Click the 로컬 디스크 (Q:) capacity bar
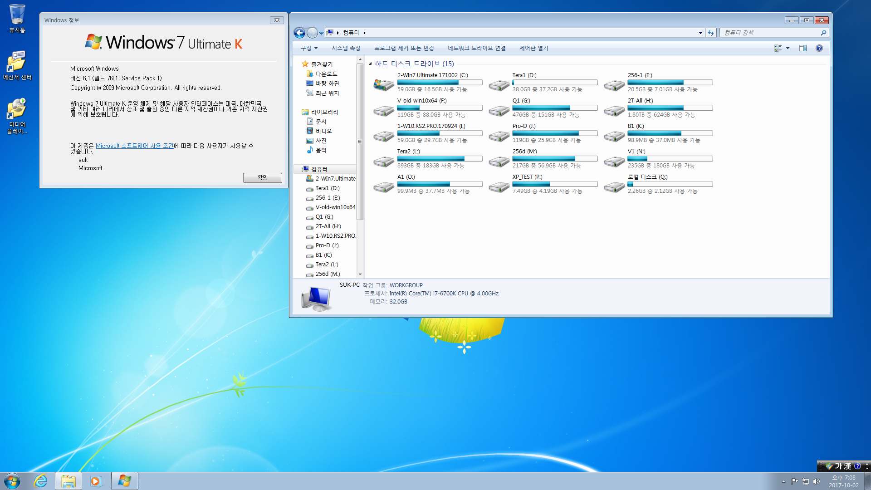 pyautogui.click(x=670, y=184)
